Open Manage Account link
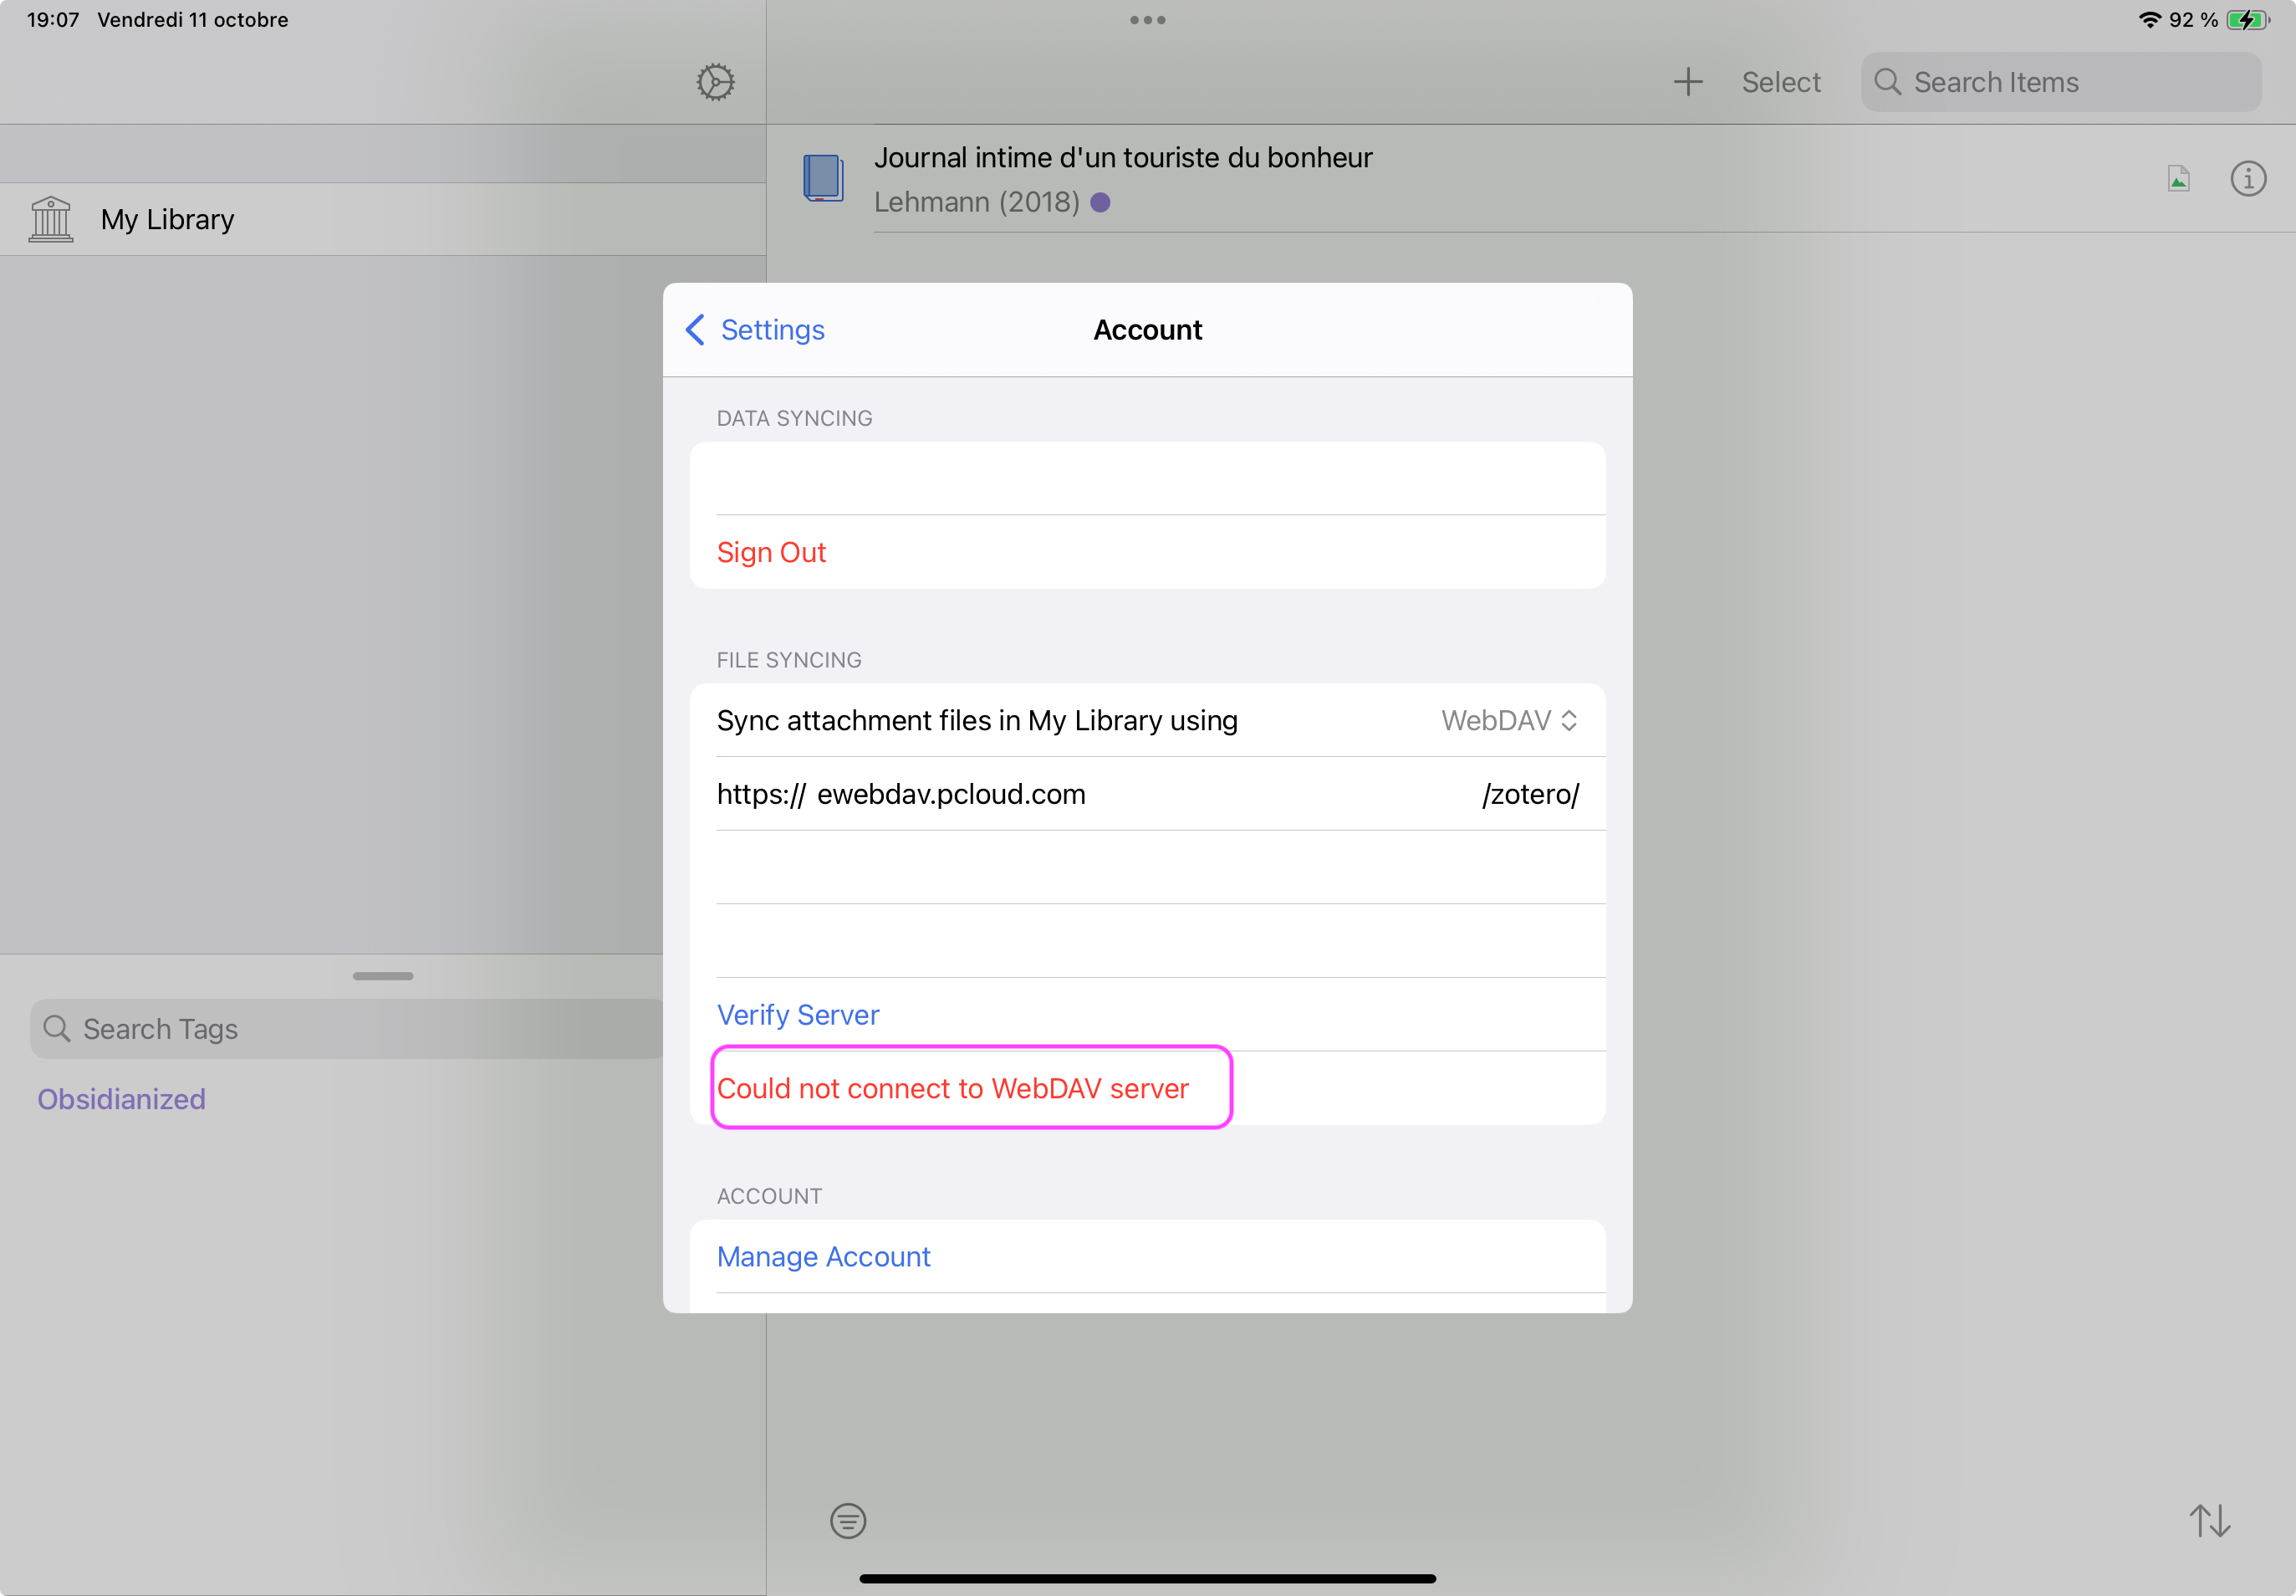This screenshot has width=2296, height=1596. pos(823,1256)
